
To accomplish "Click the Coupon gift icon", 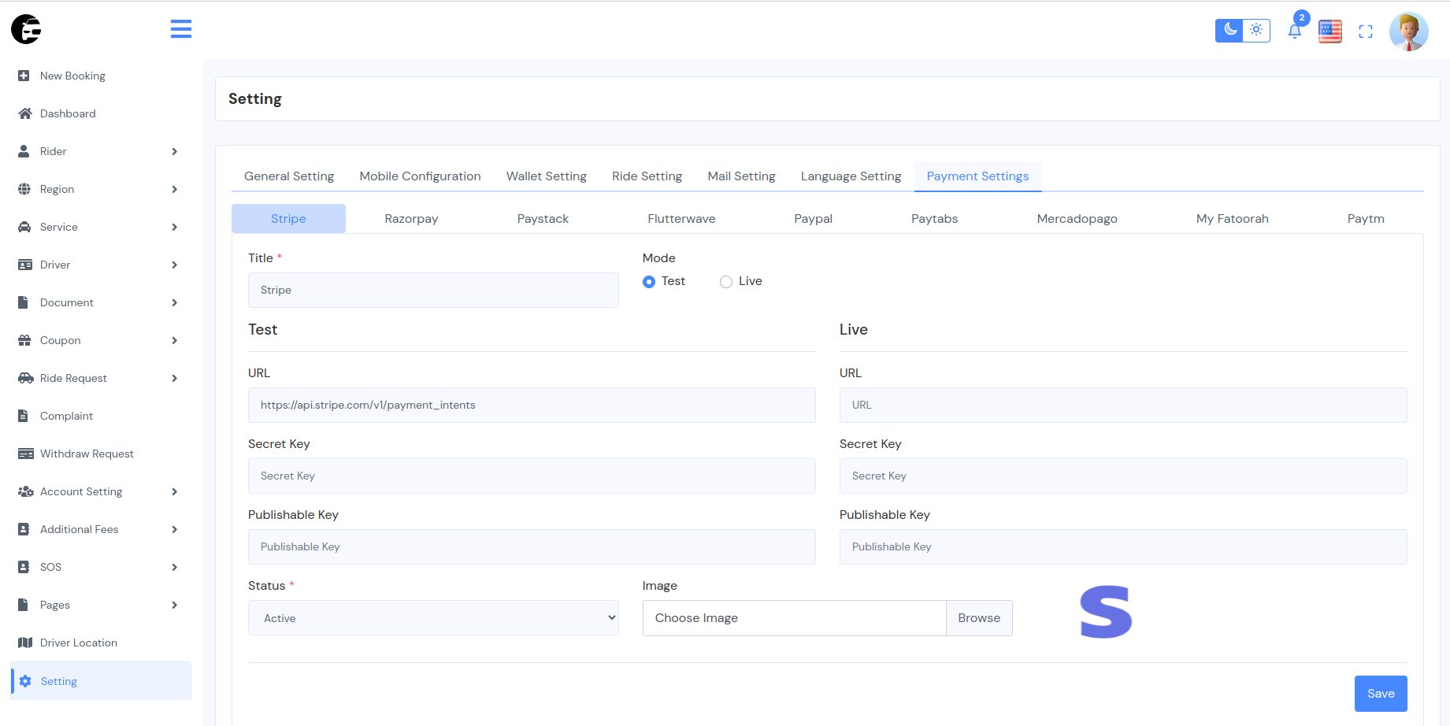I will pyautogui.click(x=24, y=340).
